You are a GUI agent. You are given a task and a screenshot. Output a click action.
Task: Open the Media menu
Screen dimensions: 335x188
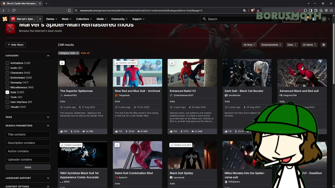tap(102, 19)
